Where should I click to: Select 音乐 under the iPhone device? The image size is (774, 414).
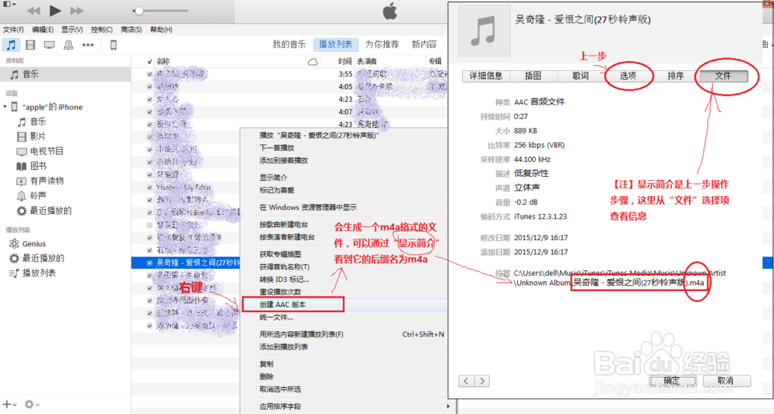coord(38,122)
